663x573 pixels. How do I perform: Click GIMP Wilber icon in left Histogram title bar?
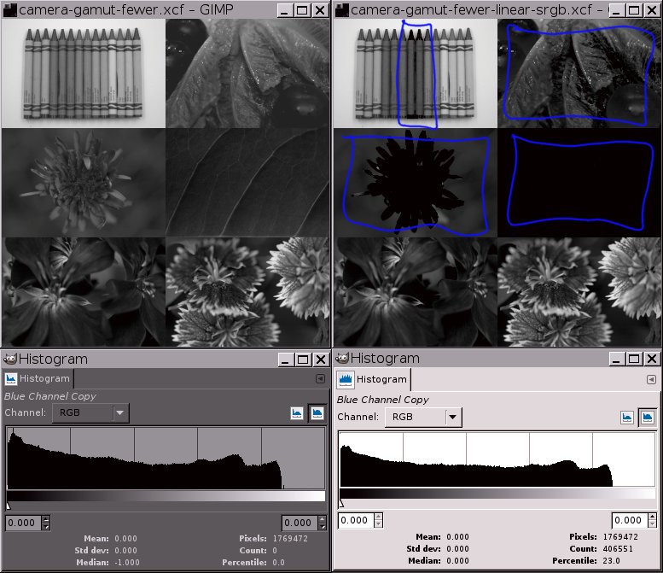(x=9, y=359)
